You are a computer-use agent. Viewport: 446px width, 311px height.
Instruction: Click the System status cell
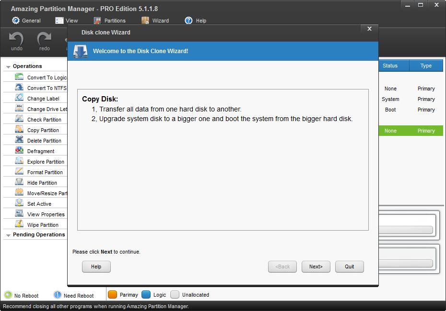[x=390, y=99]
